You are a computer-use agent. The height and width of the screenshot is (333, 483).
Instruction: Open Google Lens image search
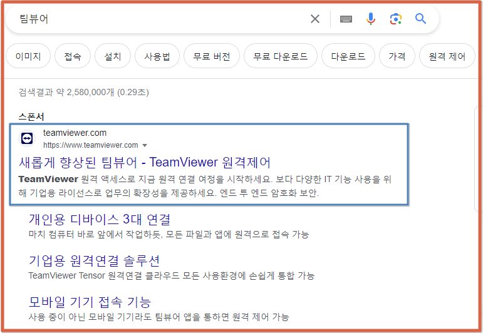tap(396, 19)
